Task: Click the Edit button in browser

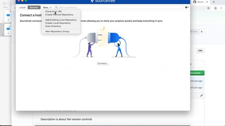Action: [200, 50]
